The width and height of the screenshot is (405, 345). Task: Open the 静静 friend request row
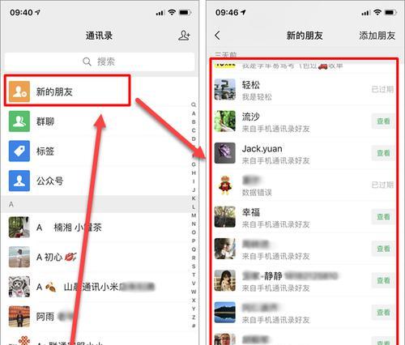[x=304, y=280]
